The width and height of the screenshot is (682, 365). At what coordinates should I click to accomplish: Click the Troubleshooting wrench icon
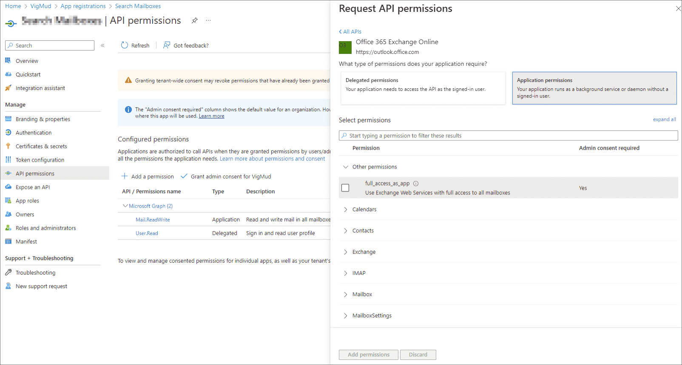(x=8, y=272)
